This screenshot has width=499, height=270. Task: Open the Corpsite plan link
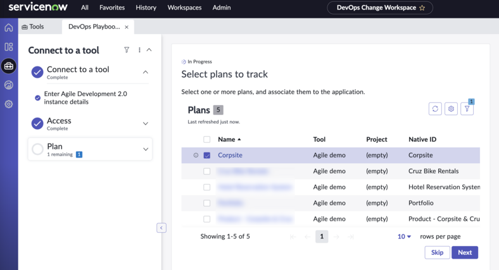(x=230, y=155)
